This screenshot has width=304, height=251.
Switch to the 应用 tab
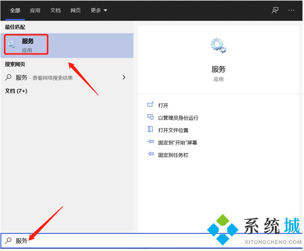(35, 11)
